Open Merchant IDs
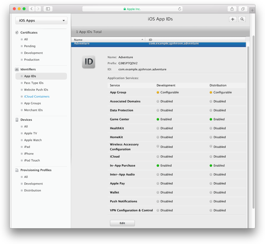265x244 pixels. pos(33,110)
